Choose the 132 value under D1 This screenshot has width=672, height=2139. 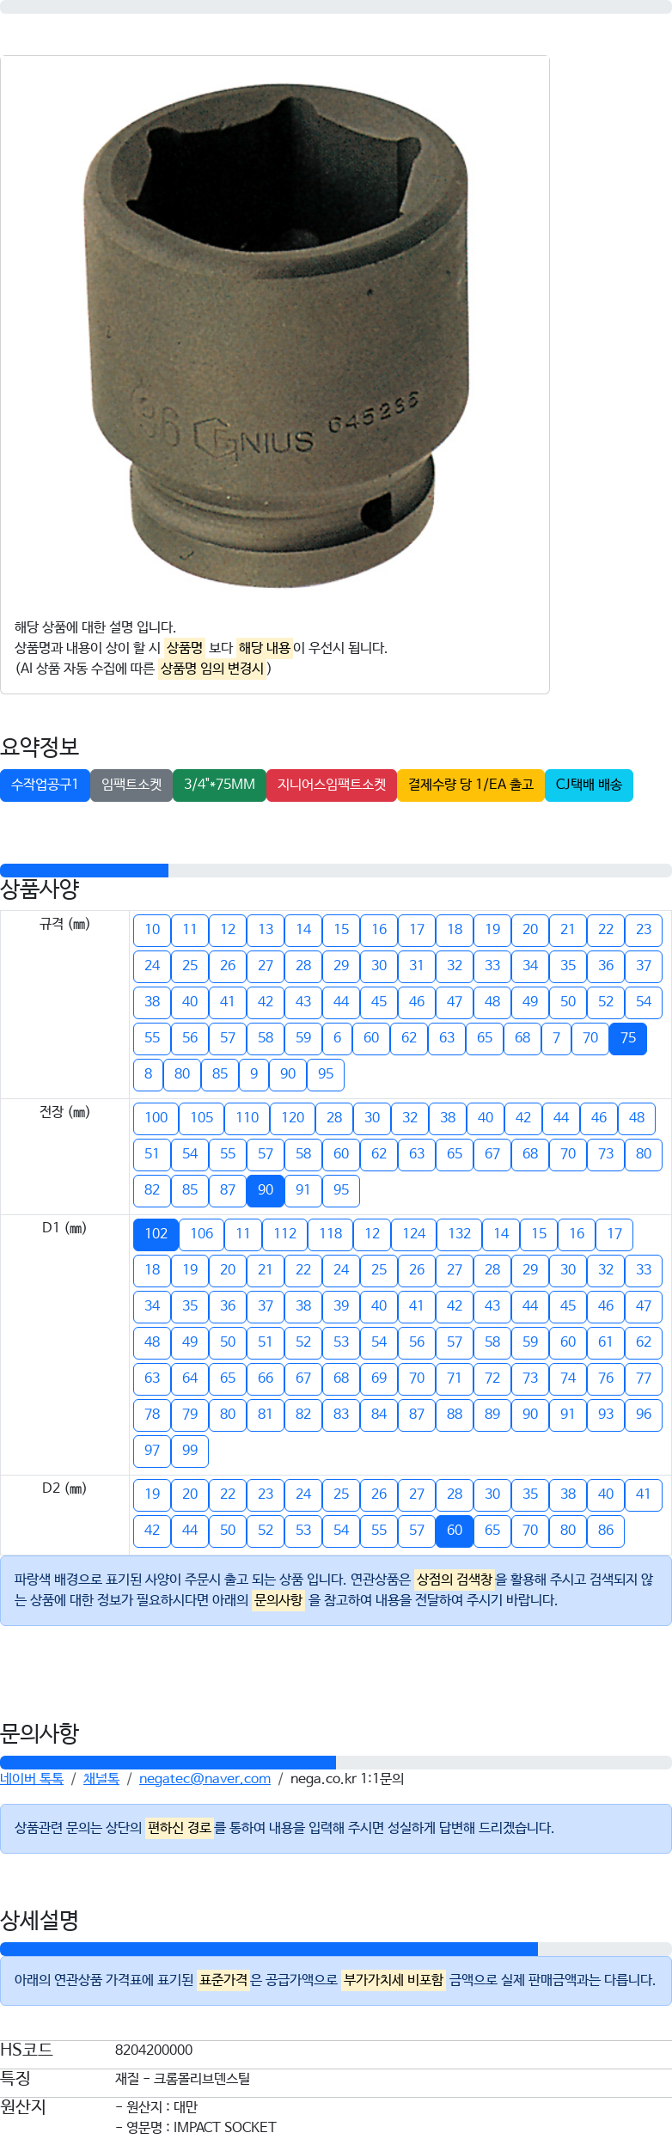click(459, 1234)
